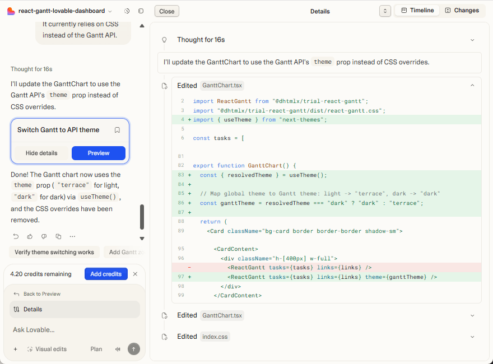Open more options via the ellipsis icon

72,237
